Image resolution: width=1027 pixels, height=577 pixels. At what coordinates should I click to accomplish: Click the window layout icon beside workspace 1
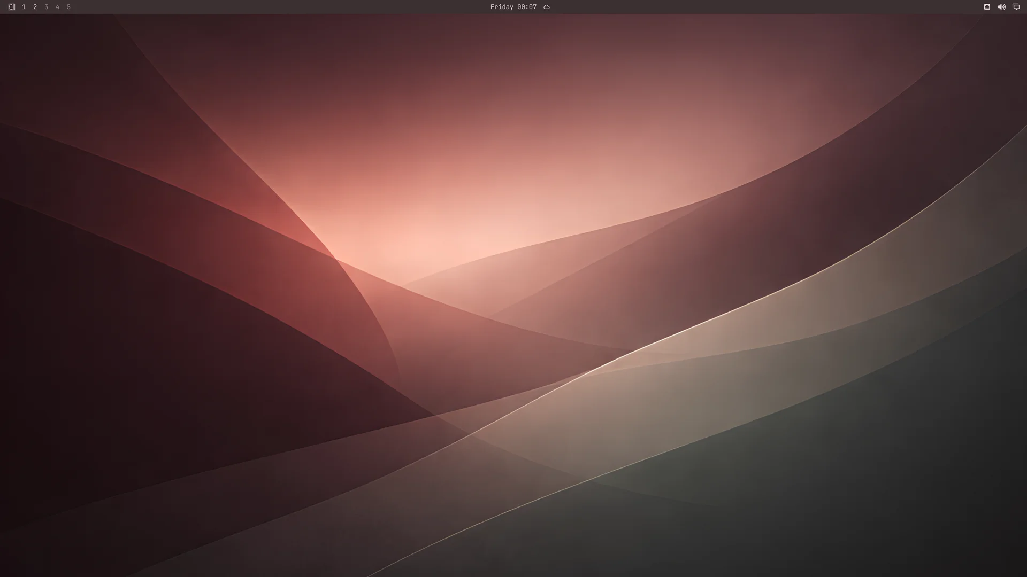(12, 7)
